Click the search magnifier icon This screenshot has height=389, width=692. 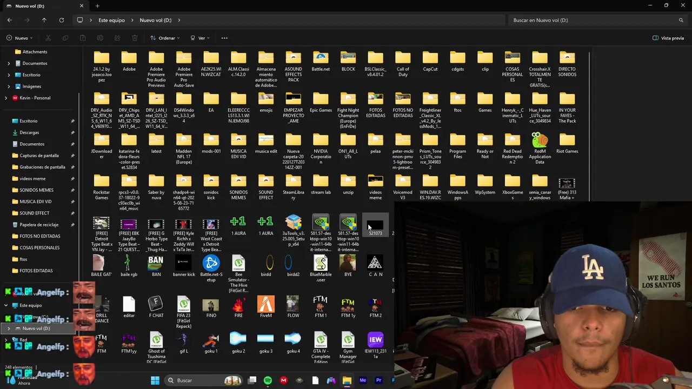(x=681, y=20)
